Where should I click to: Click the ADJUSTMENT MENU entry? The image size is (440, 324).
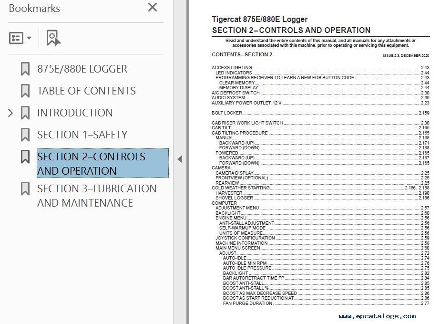click(x=322, y=208)
